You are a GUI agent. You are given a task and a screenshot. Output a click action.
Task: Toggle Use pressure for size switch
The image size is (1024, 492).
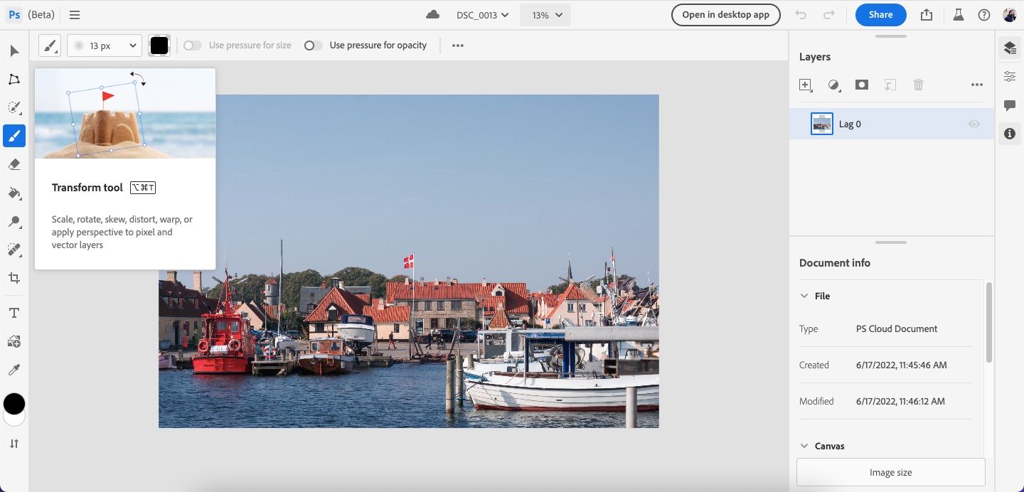192,46
